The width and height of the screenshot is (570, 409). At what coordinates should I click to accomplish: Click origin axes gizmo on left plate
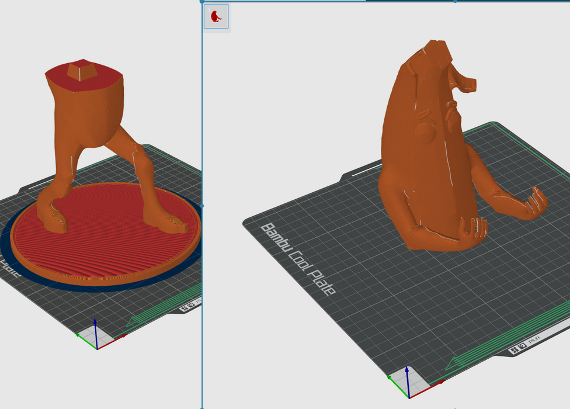click(96, 335)
